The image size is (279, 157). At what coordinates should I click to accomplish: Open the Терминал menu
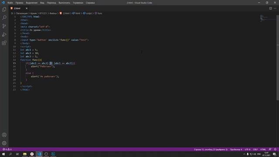coord(78,3)
